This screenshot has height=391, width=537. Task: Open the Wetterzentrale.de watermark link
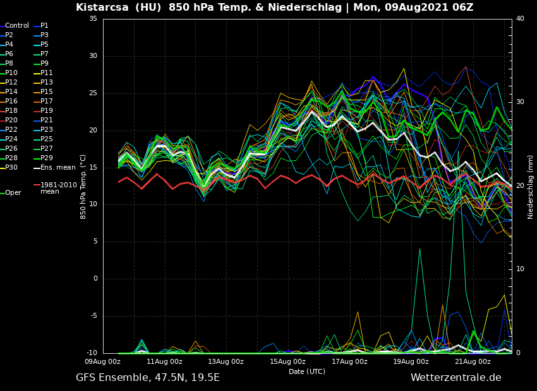[456, 378]
